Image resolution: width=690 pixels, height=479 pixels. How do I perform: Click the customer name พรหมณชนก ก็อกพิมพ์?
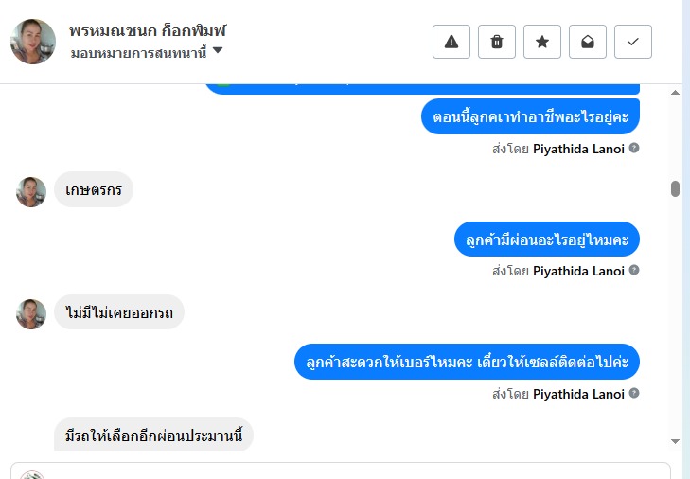(x=148, y=30)
